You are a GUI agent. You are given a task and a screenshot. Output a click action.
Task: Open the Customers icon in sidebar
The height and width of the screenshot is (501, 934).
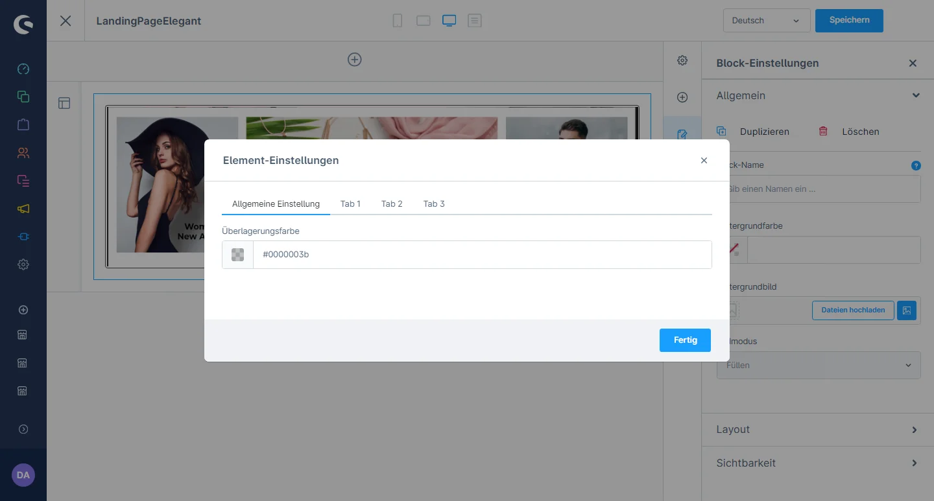pyautogui.click(x=23, y=153)
